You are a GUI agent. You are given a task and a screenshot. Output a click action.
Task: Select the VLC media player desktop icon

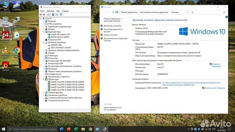(x=6, y=53)
